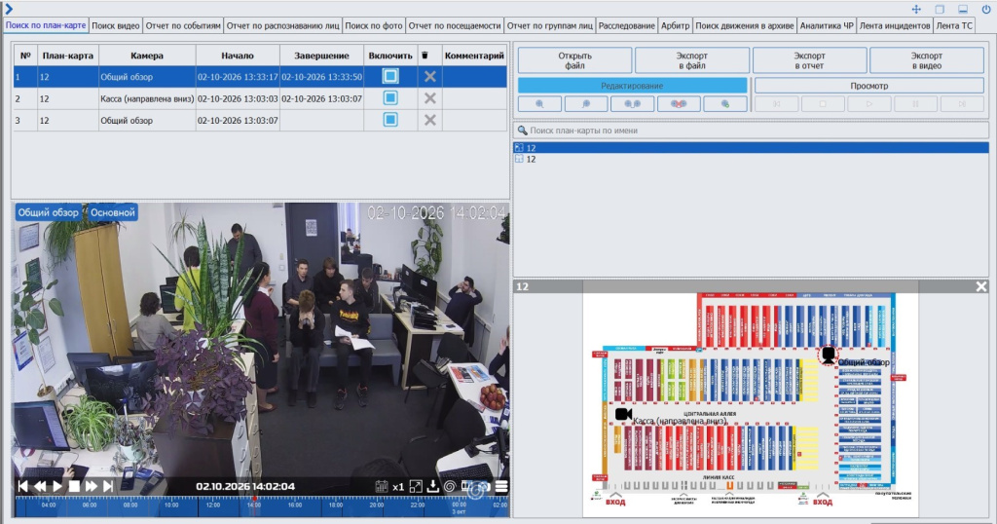This screenshot has height=524, width=997.
Task: Click the trash can column header icon
Action: [x=425, y=56]
